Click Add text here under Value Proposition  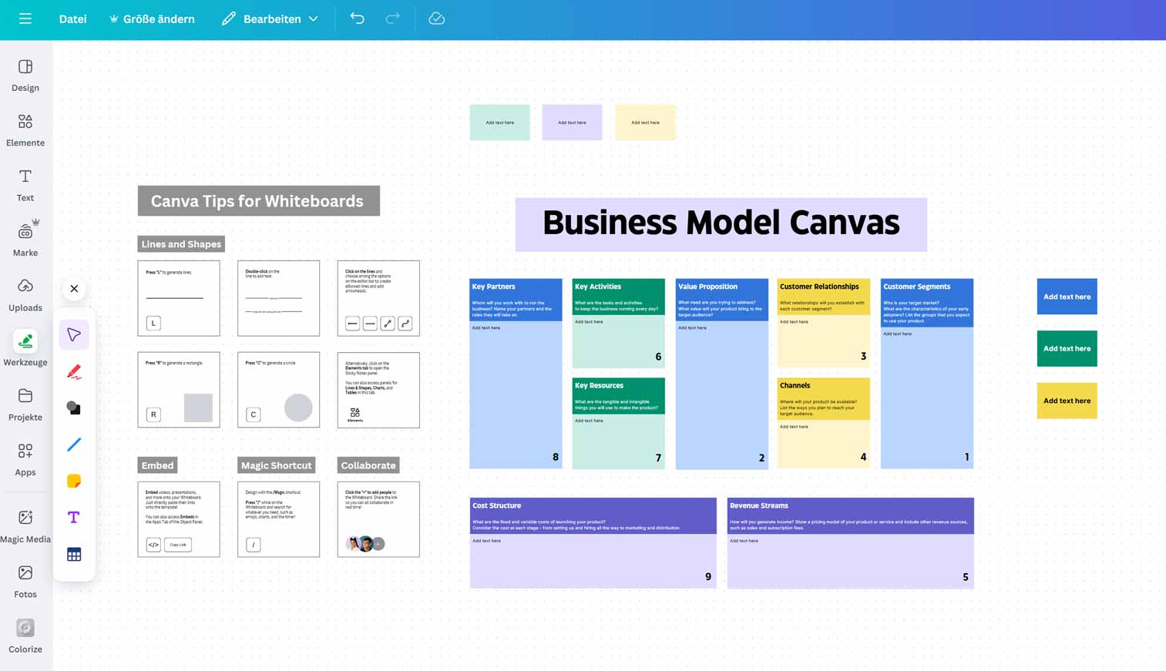[x=692, y=327]
